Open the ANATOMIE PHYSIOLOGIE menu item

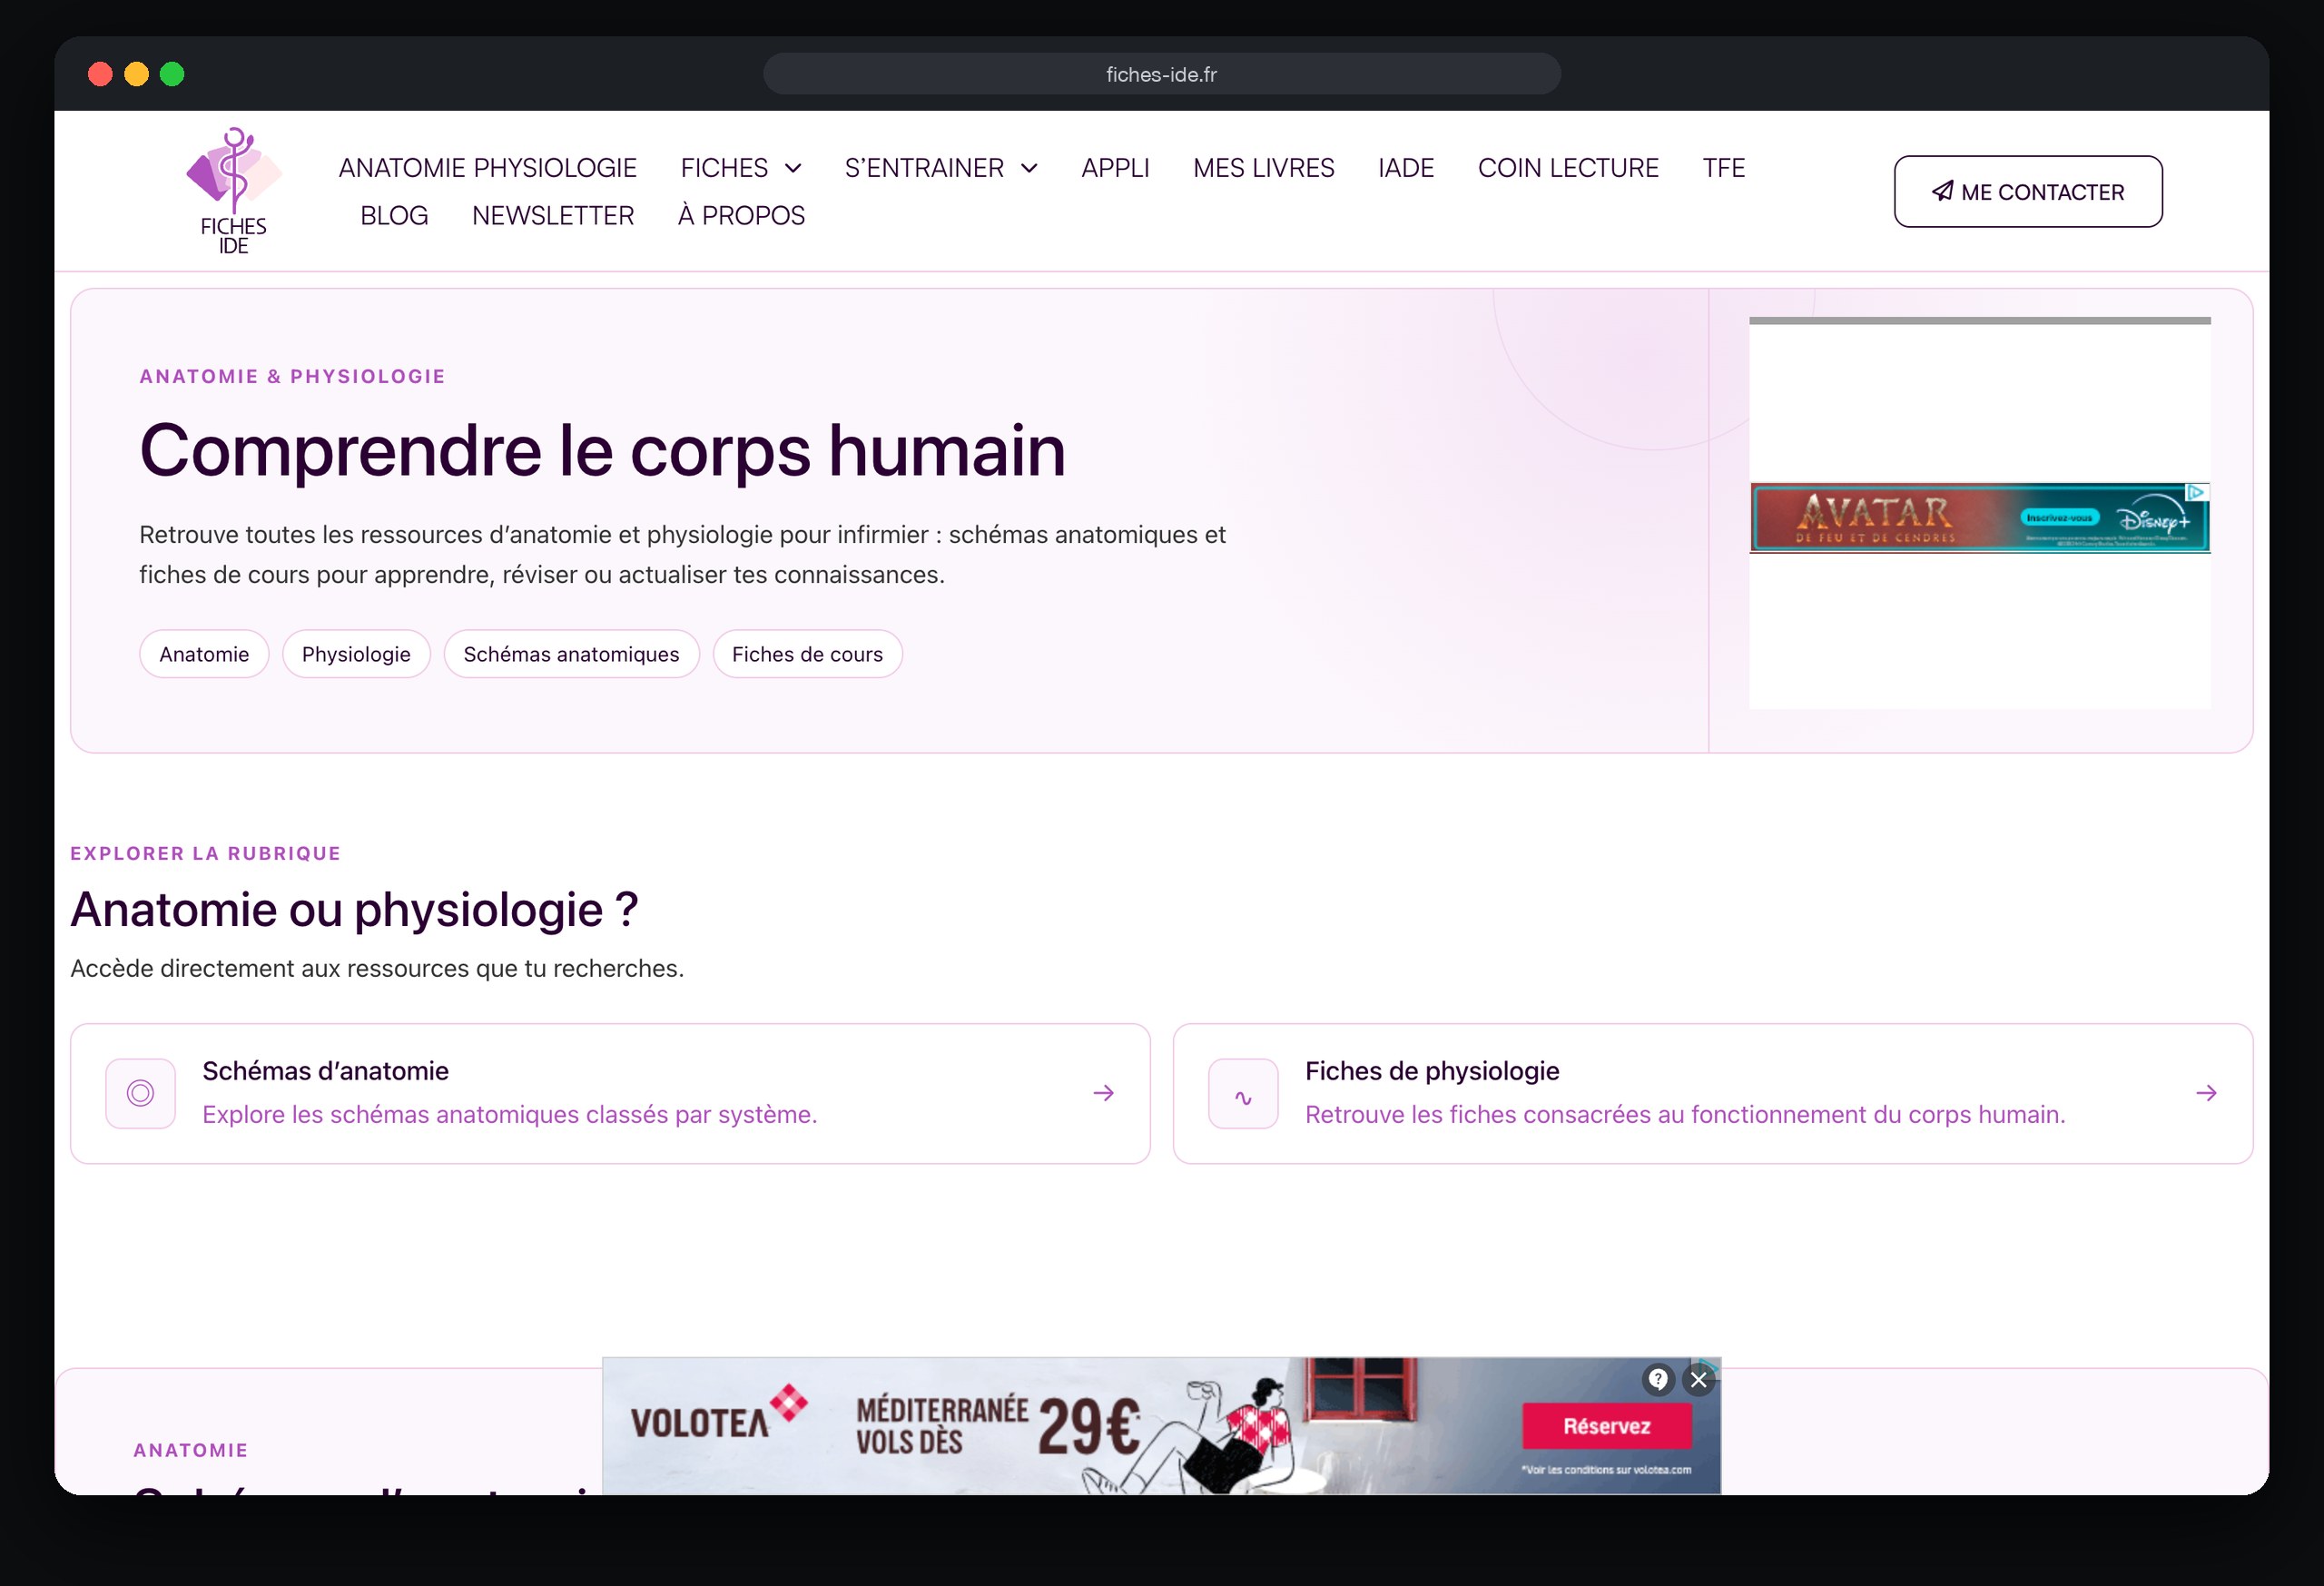(488, 168)
